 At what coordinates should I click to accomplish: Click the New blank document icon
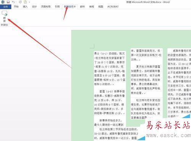26,2
